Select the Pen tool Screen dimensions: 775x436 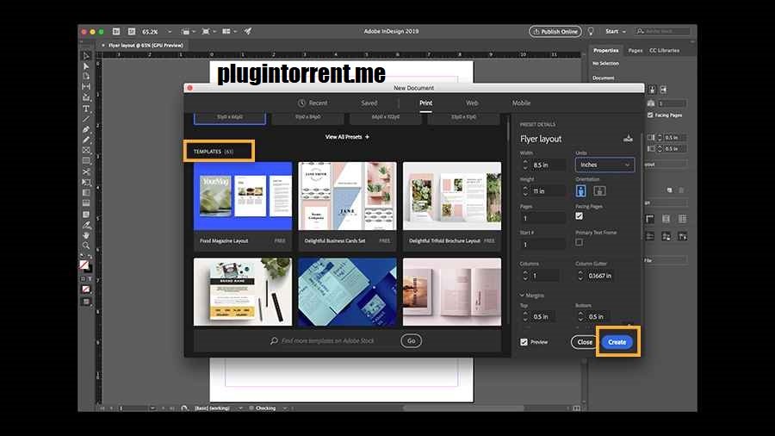tap(86, 129)
